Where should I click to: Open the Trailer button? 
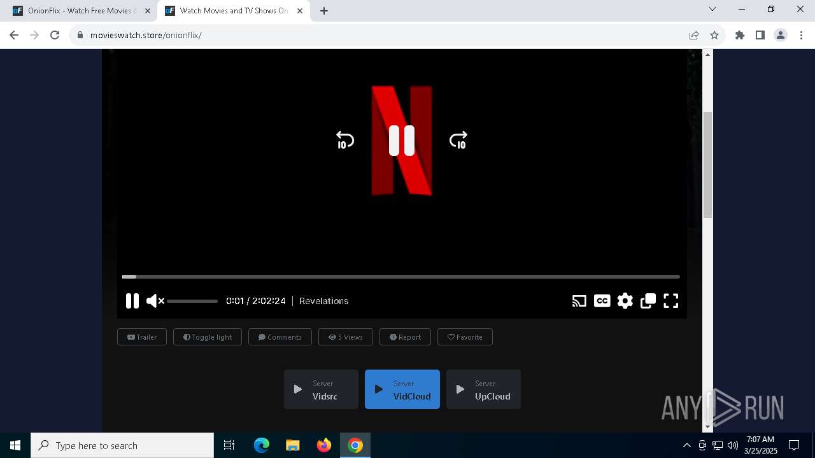(142, 337)
